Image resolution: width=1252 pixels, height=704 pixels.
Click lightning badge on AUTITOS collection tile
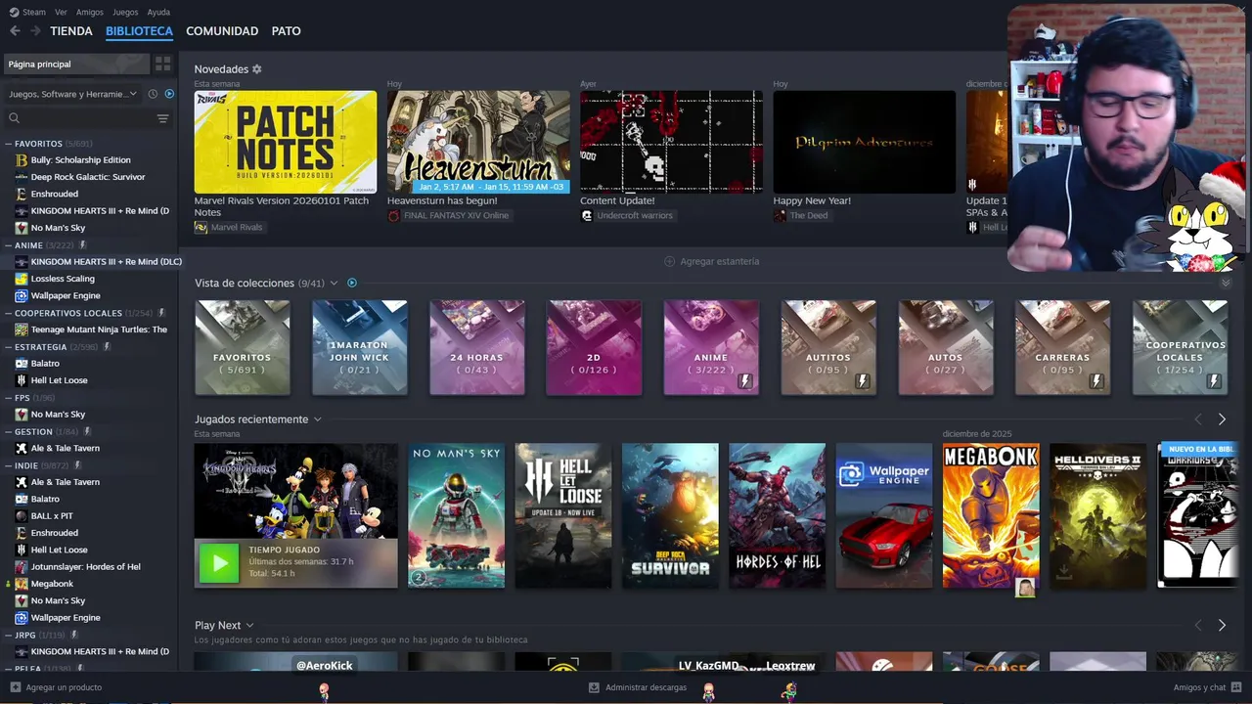[862, 381]
